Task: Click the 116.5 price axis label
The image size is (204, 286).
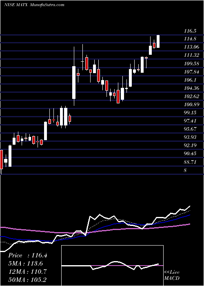Action: point(190,31)
